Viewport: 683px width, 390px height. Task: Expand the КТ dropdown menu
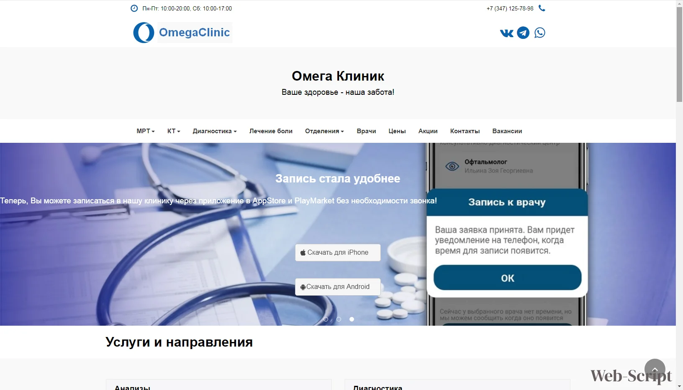(x=174, y=131)
